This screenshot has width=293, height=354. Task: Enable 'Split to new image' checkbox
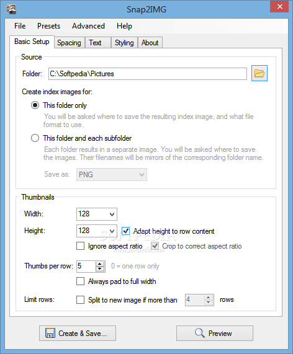pos(80,300)
